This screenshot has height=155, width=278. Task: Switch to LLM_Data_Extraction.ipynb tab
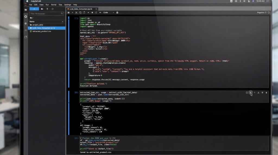(x=81, y=9)
